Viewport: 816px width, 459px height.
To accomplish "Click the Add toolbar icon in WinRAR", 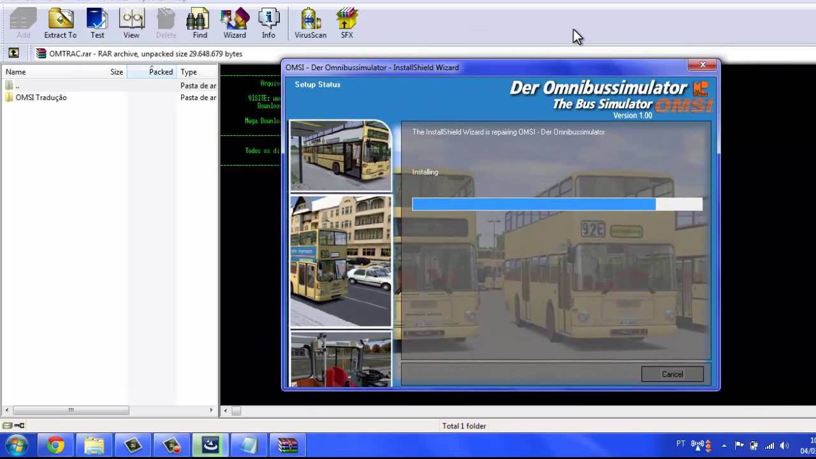I will pyautogui.click(x=23, y=24).
